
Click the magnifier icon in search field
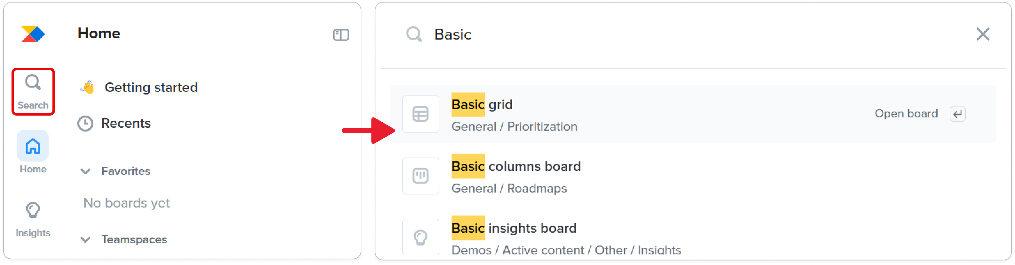click(414, 34)
